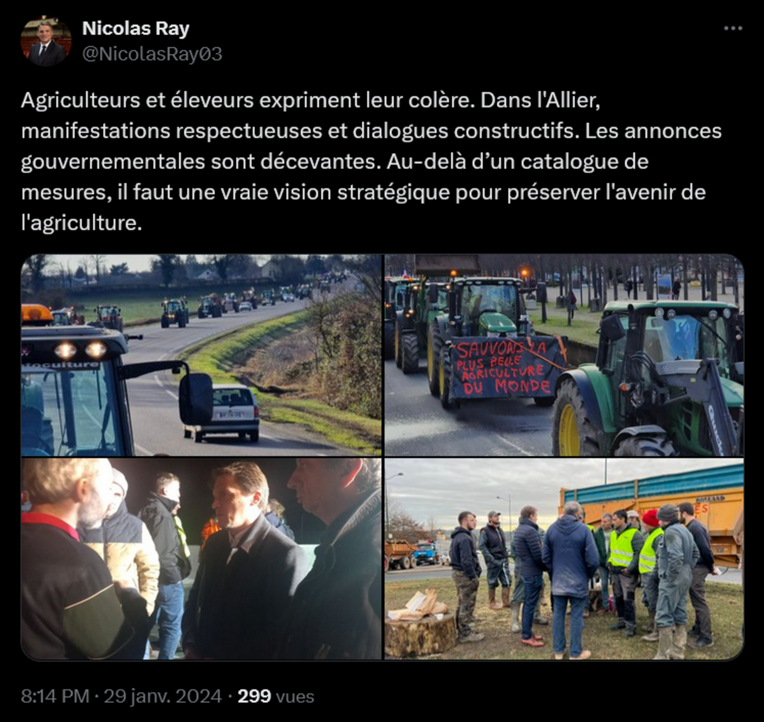Click the tweet text starting with Agriculteurs
The image size is (764, 722).
pyautogui.click(x=371, y=161)
